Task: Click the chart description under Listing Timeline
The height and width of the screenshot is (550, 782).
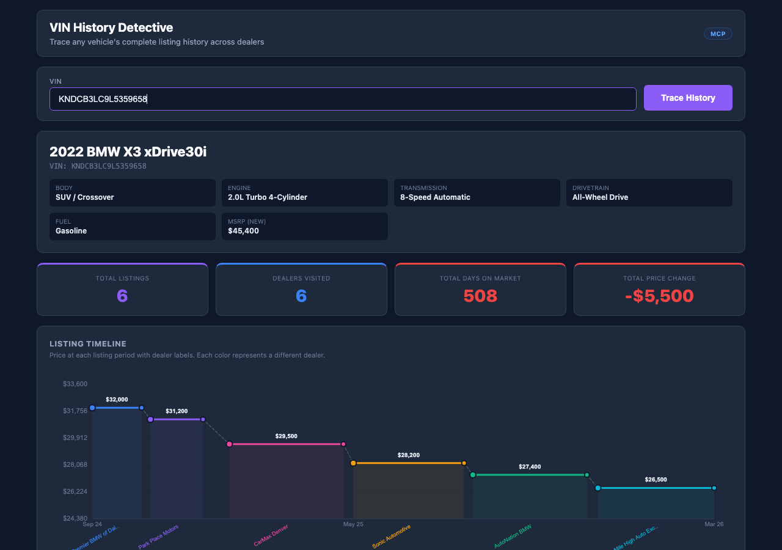Action: pyautogui.click(x=187, y=355)
